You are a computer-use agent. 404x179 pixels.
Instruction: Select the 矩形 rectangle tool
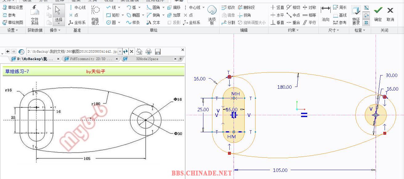click(x=113, y=15)
